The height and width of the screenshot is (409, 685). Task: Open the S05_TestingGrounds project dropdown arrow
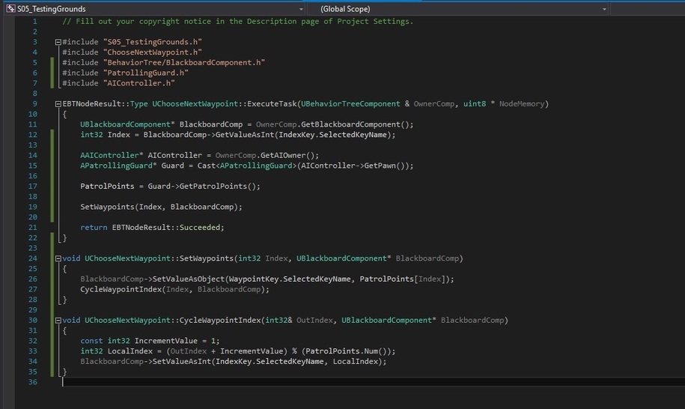coord(300,9)
